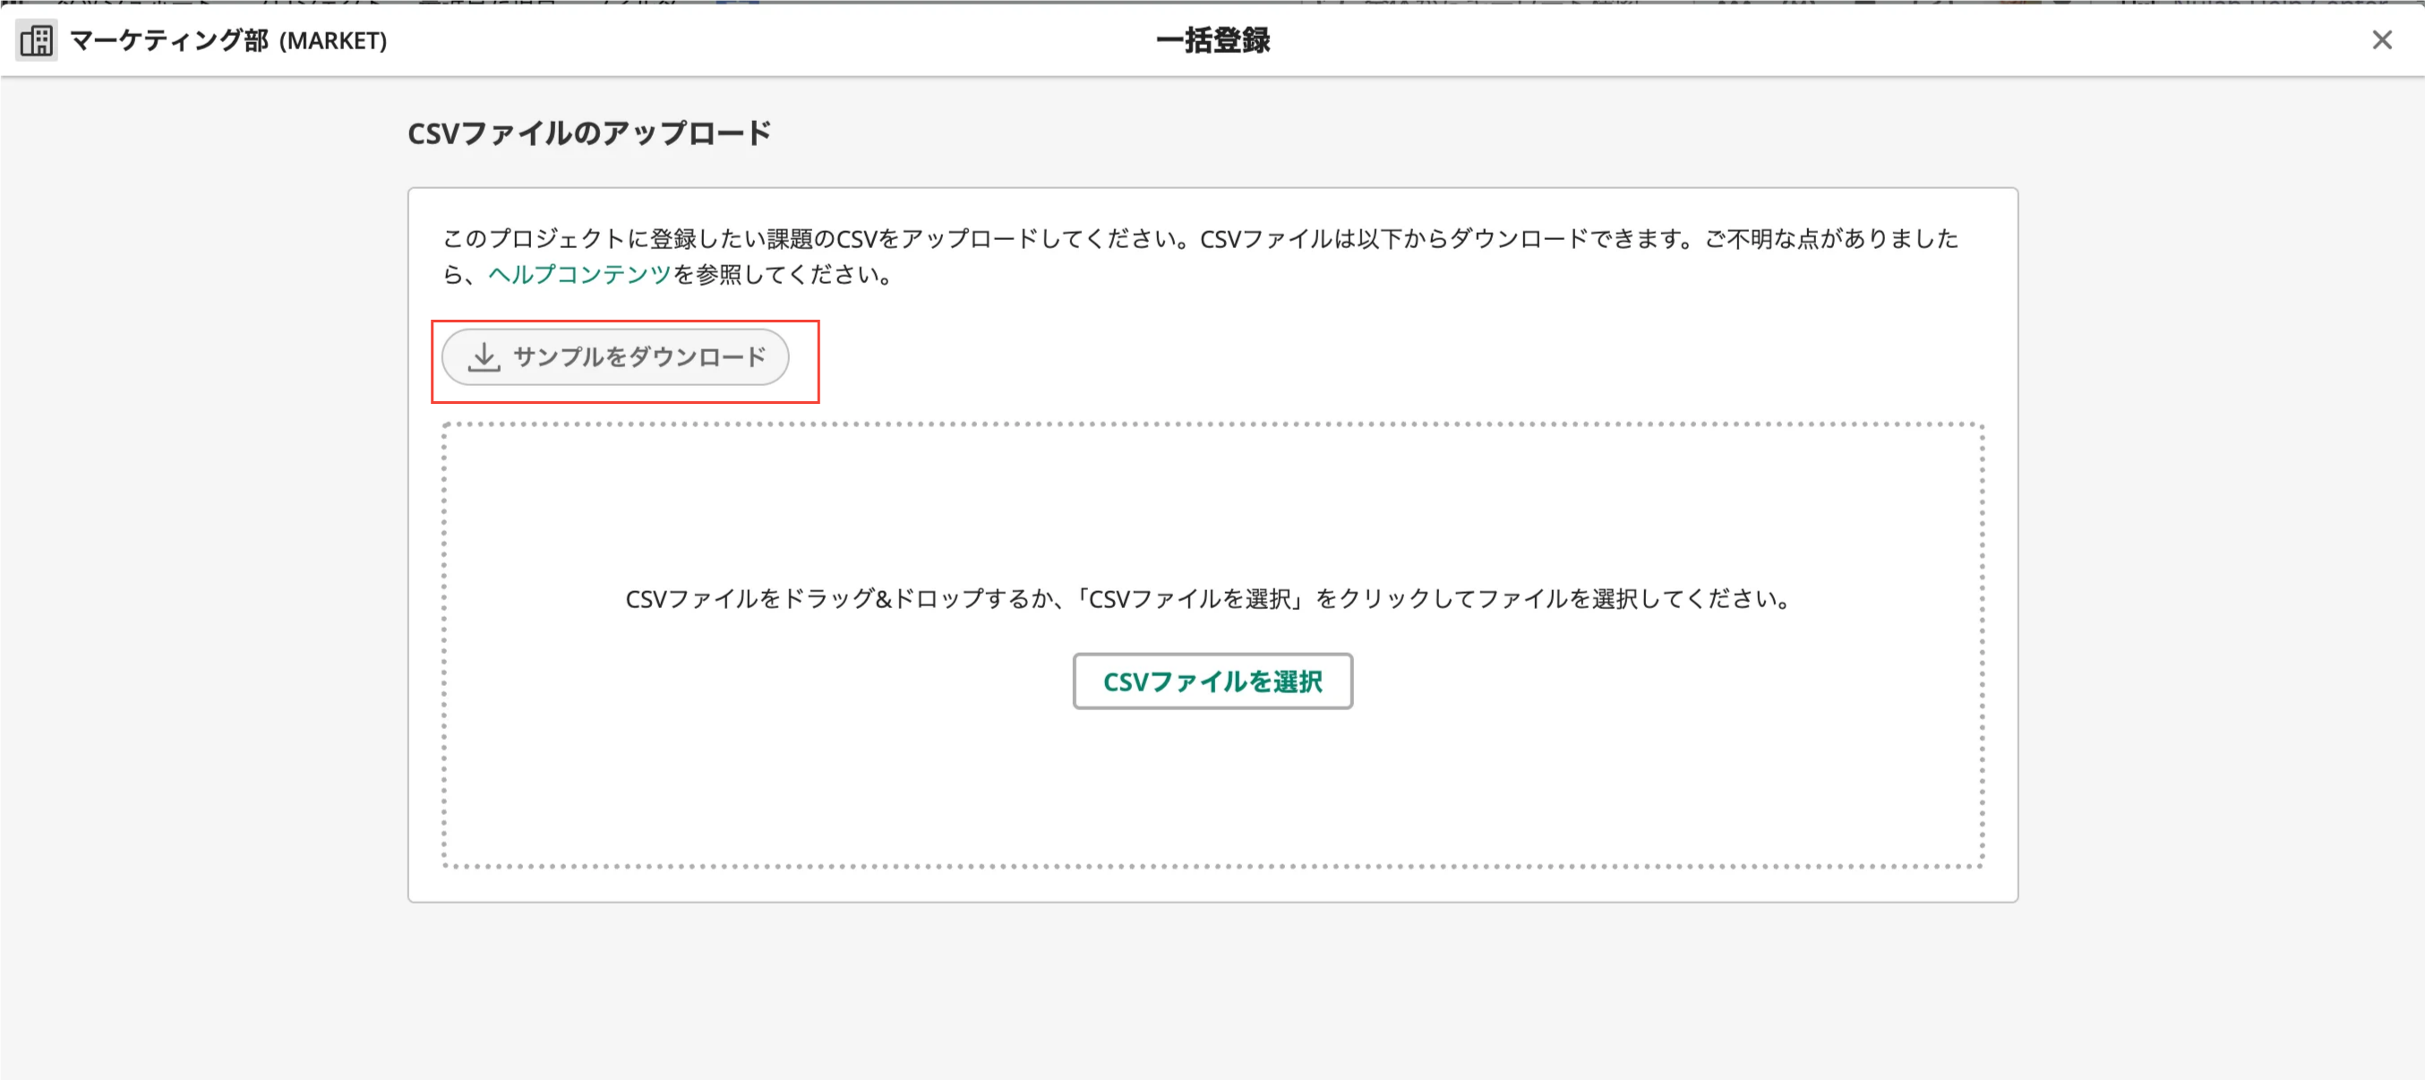Click the 一括登録 title text
This screenshot has width=2425, height=1080.
click(1212, 40)
